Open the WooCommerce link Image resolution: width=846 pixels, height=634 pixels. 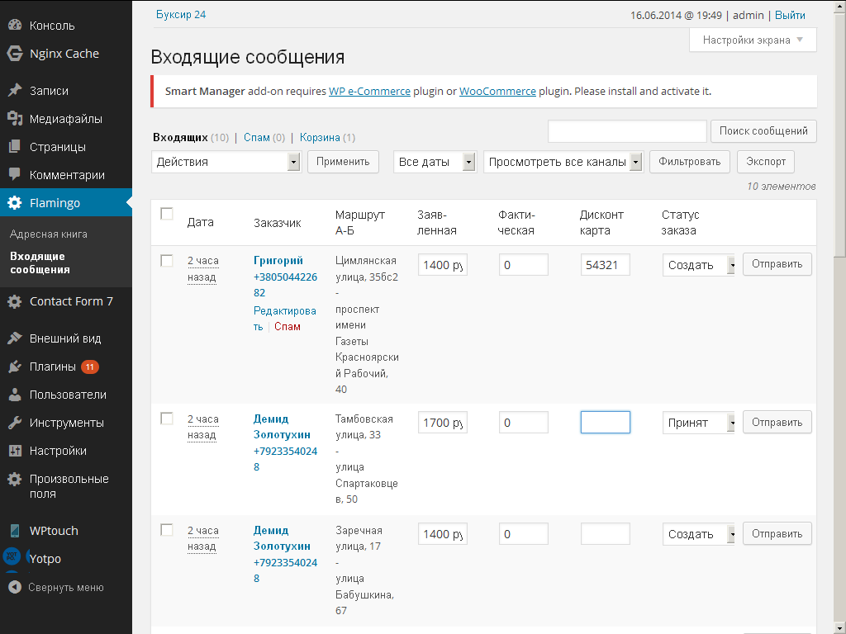497,92
